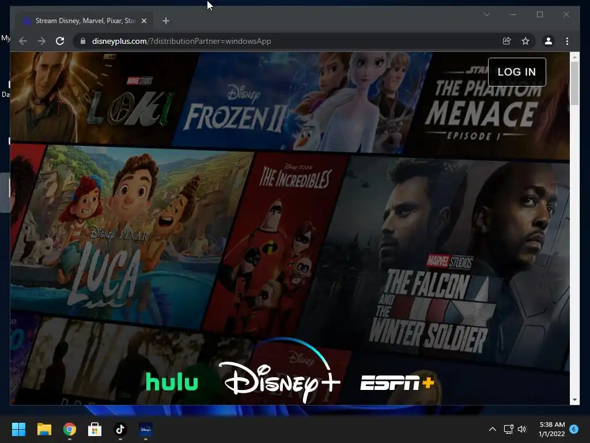Switch to Chrome in taskbar
590x443 pixels.
70,429
